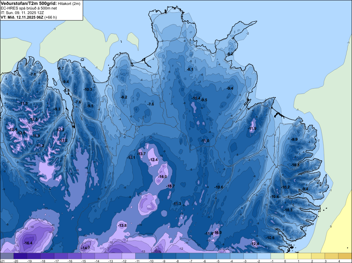Click the -10.8 temperature value

pos(295,165)
